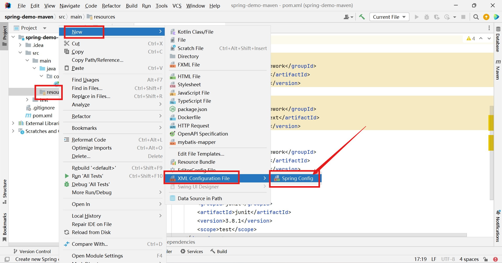Viewport: 502px width, 263px height.
Task: Choose Kotlin Class/File from New menu
Action: (x=218, y=32)
